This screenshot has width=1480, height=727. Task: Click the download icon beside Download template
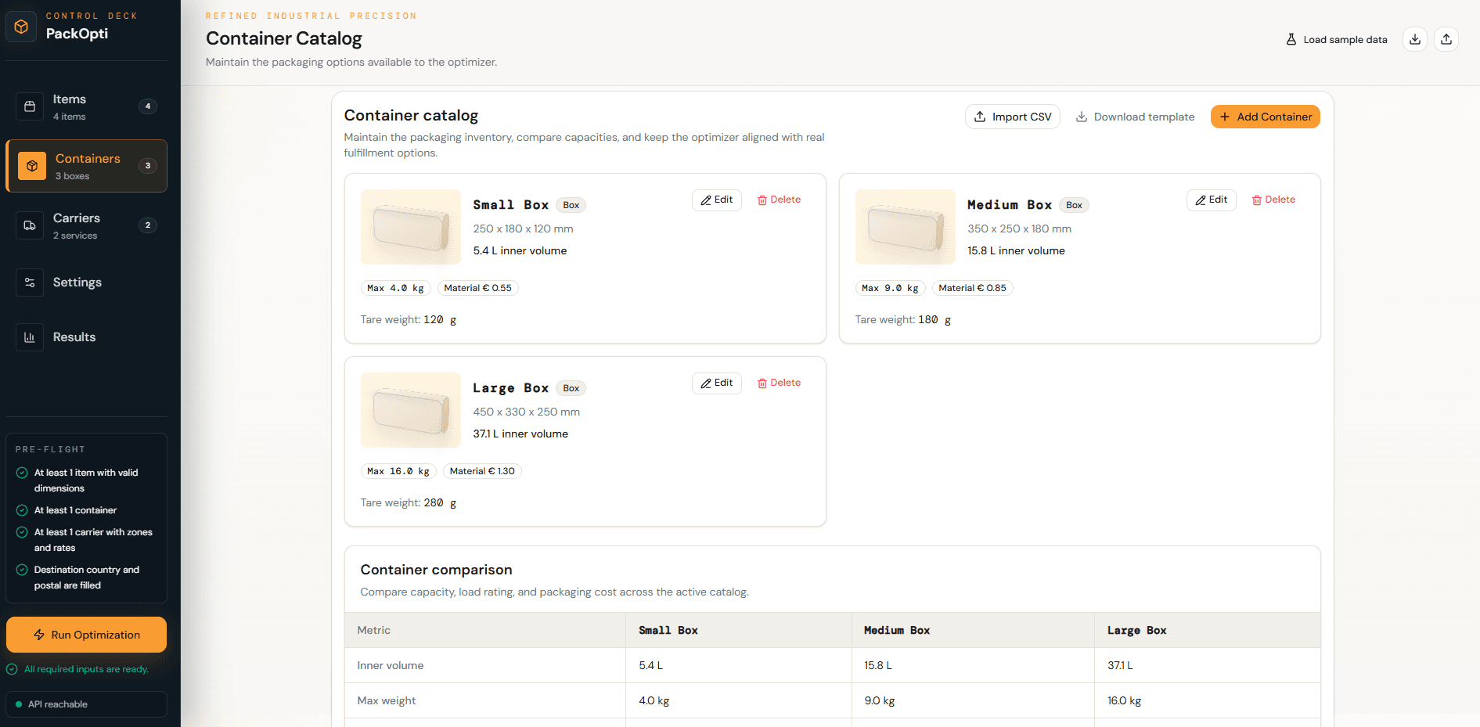1082,117
